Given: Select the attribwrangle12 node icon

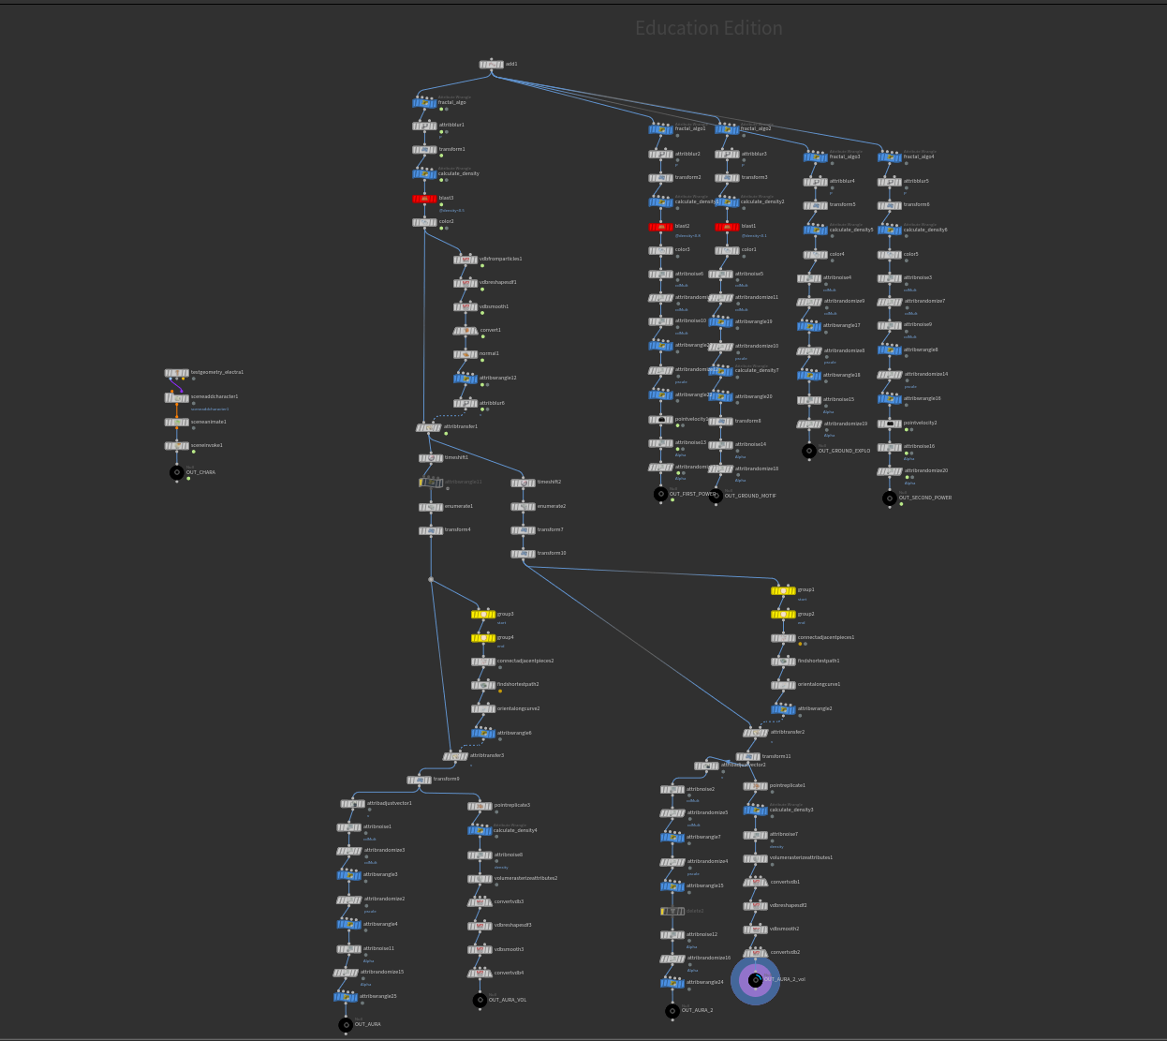Looking at the screenshot, I should 465,379.
